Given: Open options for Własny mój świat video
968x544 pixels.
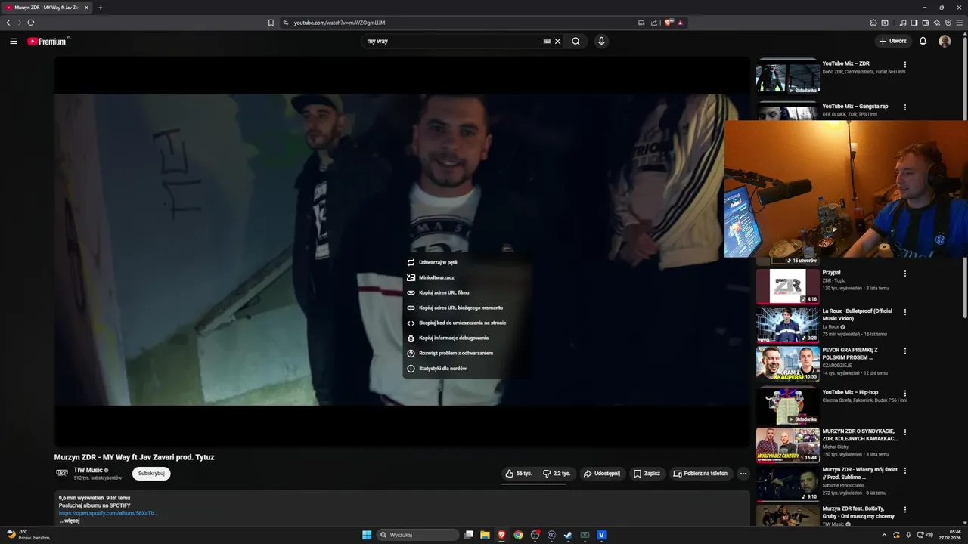Looking at the screenshot, I should coord(904,471).
